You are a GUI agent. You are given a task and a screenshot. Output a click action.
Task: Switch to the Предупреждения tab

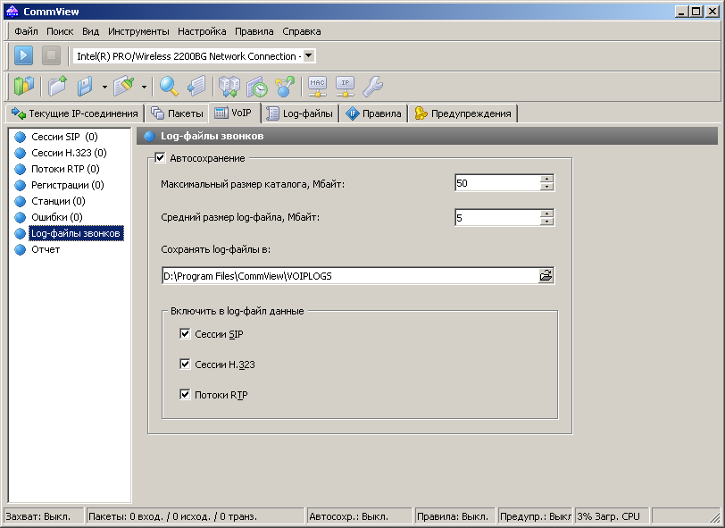click(x=463, y=113)
